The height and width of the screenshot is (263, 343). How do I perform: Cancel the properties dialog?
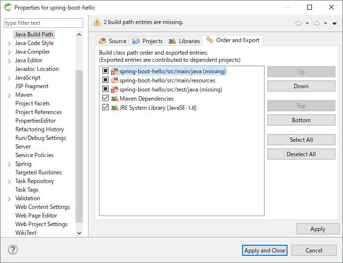coord(314,250)
